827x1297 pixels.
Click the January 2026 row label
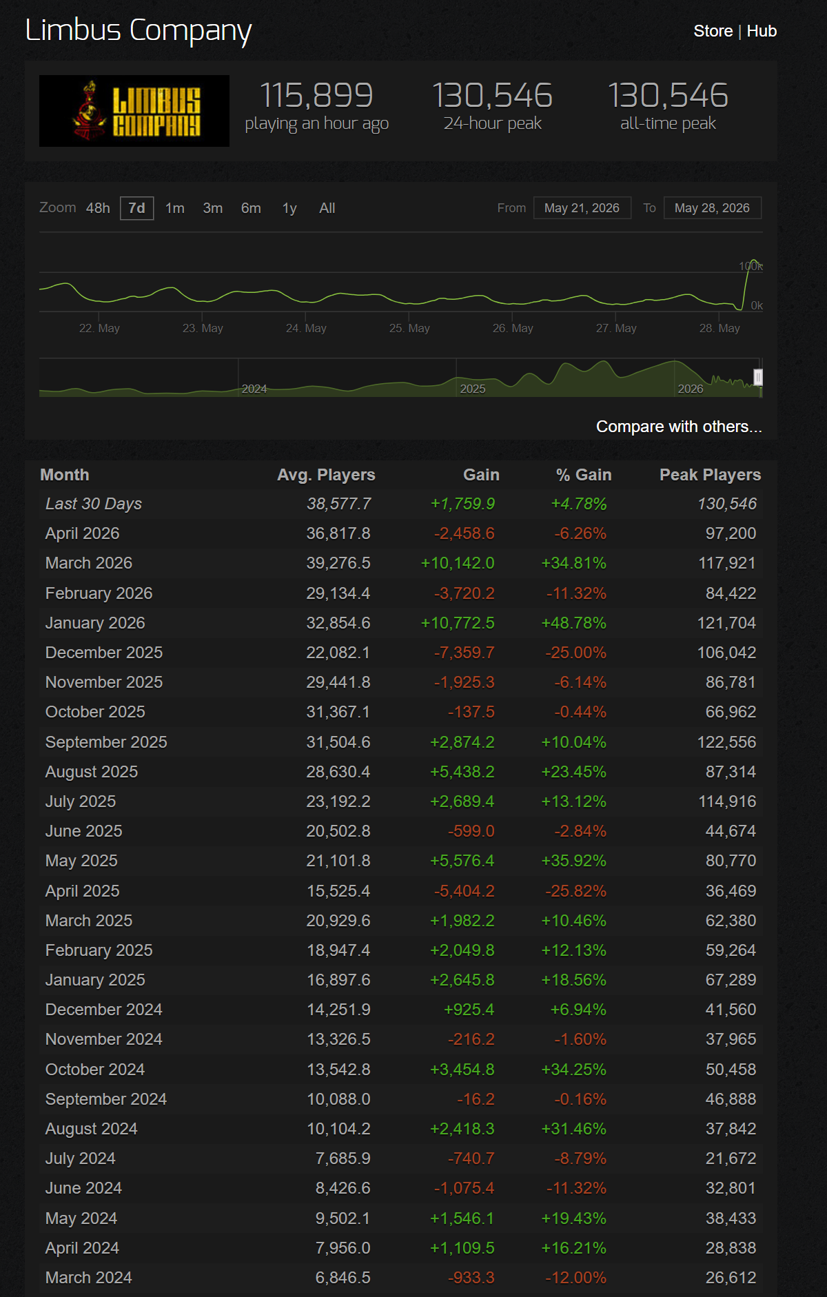point(95,623)
